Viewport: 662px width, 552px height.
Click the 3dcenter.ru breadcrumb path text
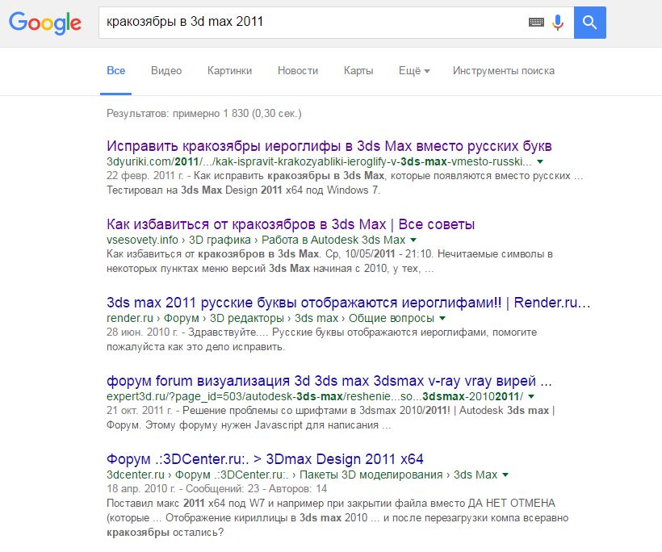click(x=302, y=475)
